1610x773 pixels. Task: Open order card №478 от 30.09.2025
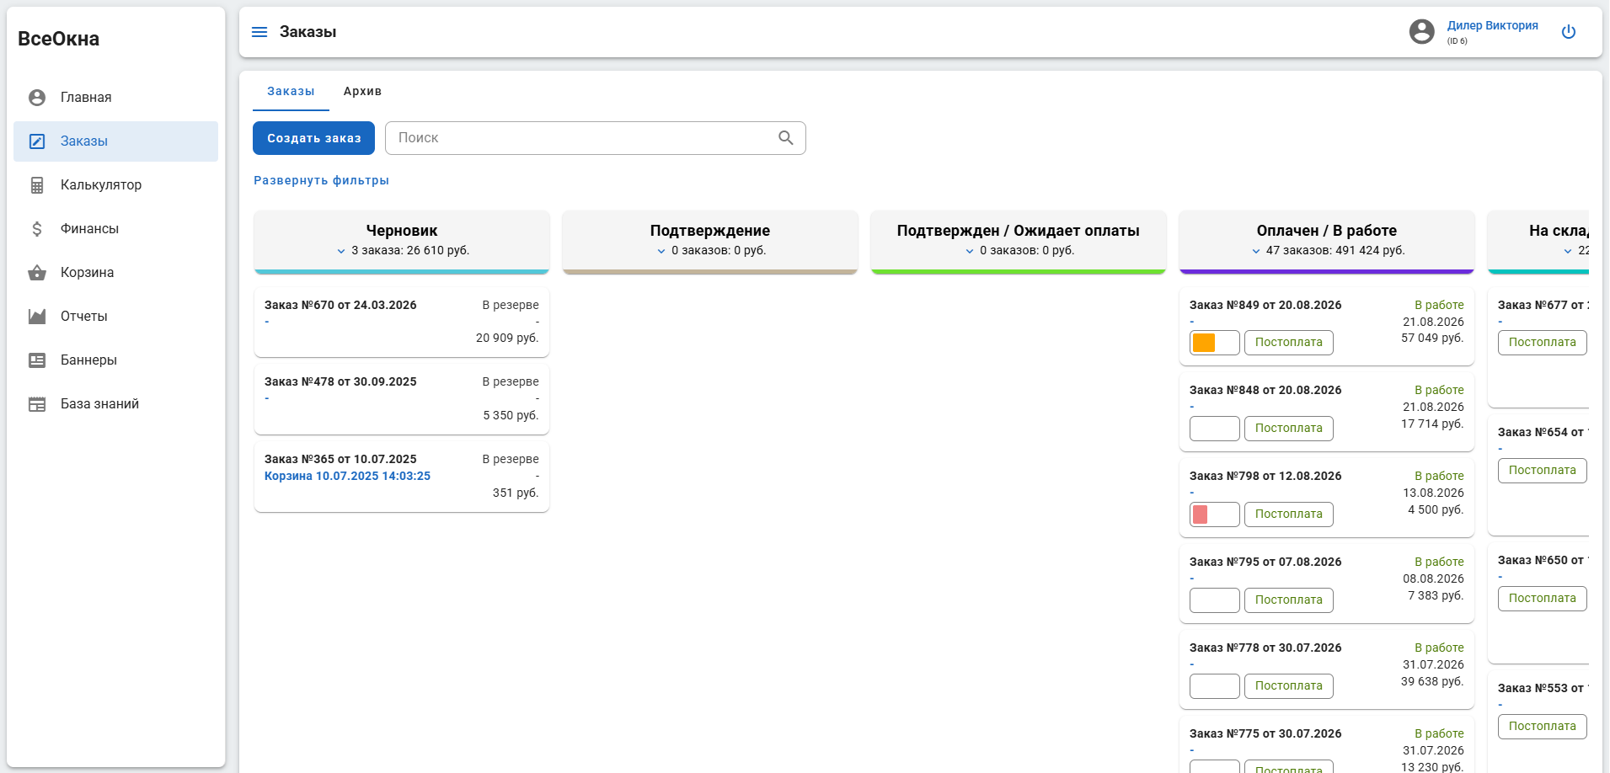tap(402, 399)
